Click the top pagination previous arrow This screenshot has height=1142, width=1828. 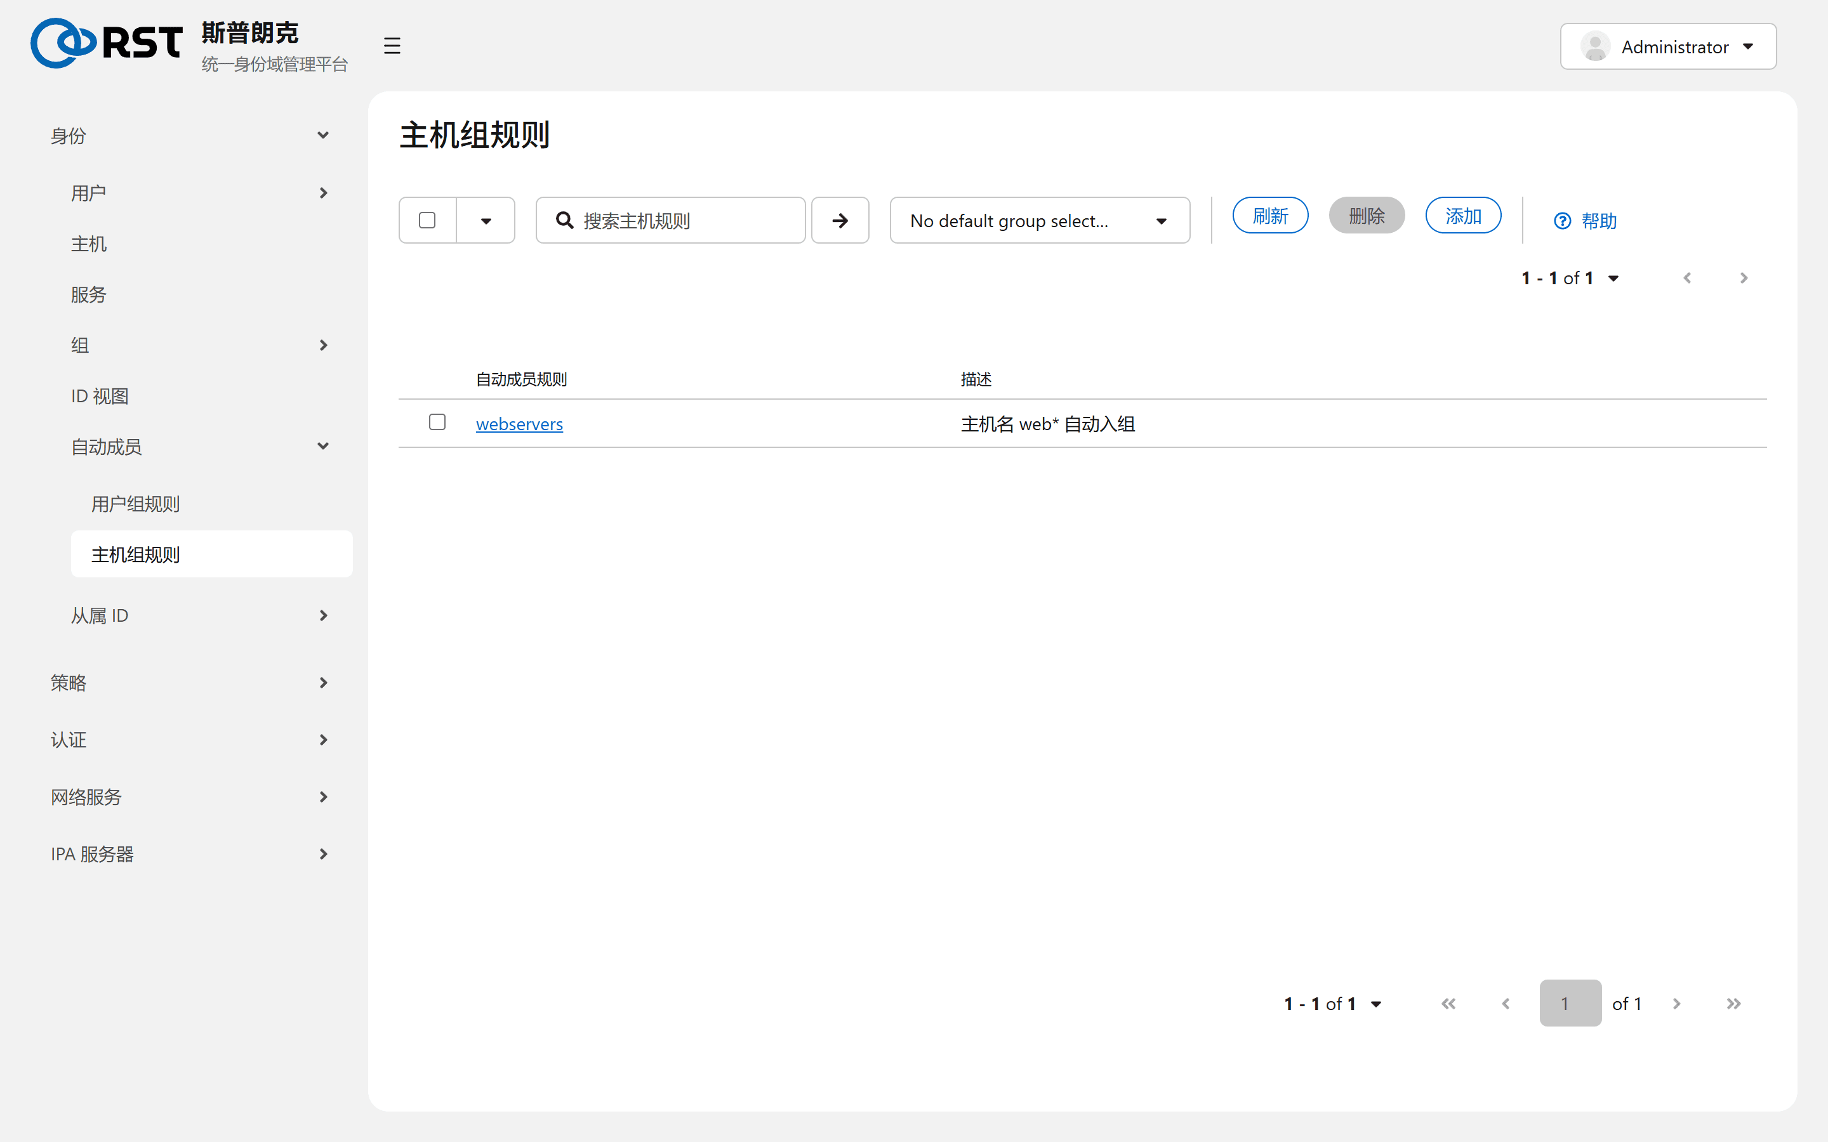[1686, 278]
